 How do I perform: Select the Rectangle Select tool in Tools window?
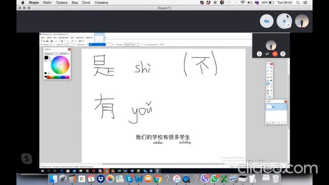coord(268,67)
